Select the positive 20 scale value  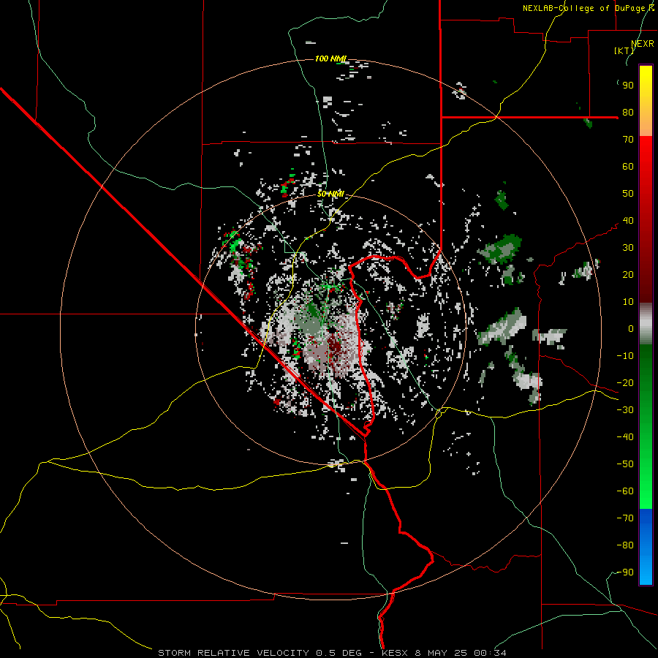(628, 275)
